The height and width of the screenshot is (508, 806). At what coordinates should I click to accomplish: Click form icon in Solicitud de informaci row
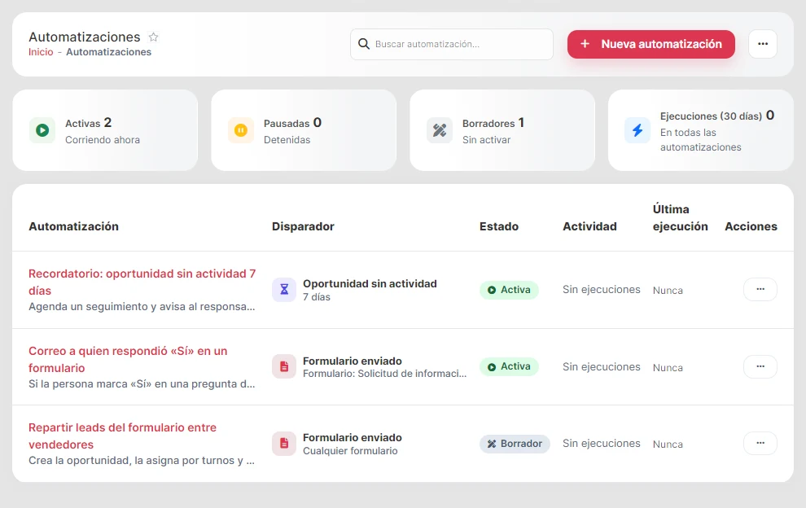[x=284, y=366]
